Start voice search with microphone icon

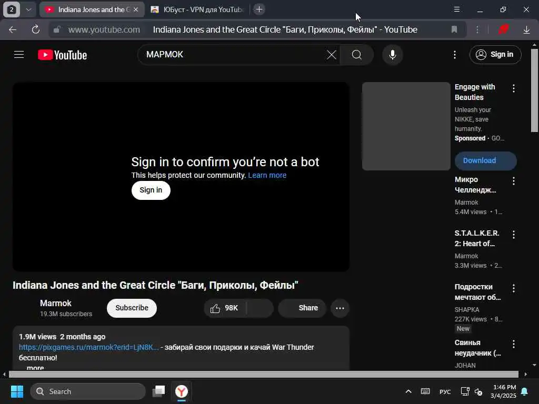click(392, 55)
